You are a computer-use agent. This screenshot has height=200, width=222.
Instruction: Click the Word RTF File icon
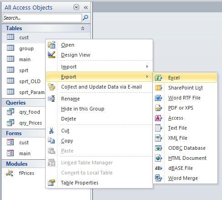click(x=159, y=98)
